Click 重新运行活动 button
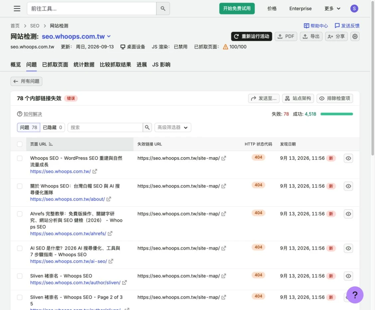This screenshot has width=375, height=310. pos(251,36)
